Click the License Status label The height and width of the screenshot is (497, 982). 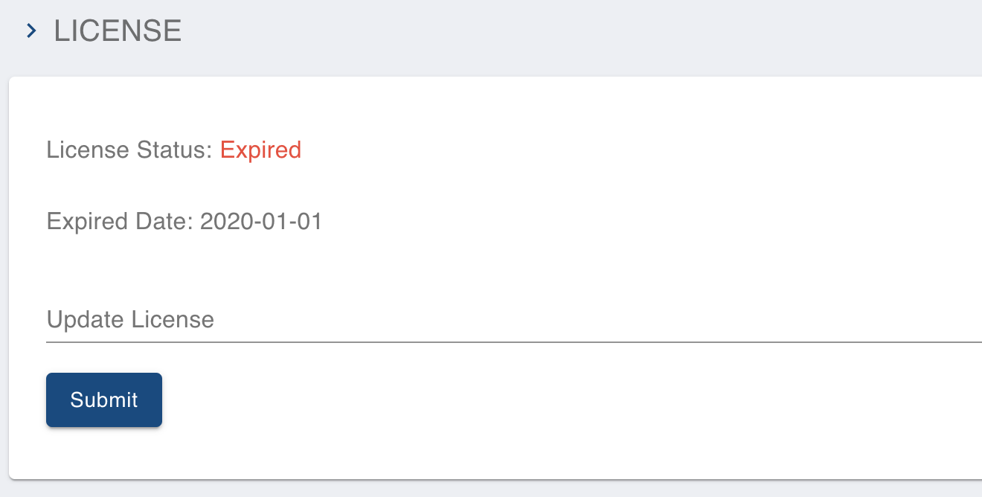click(130, 150)
